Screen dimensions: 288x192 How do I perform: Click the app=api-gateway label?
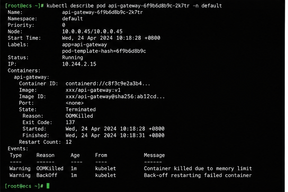pos(84,45)
